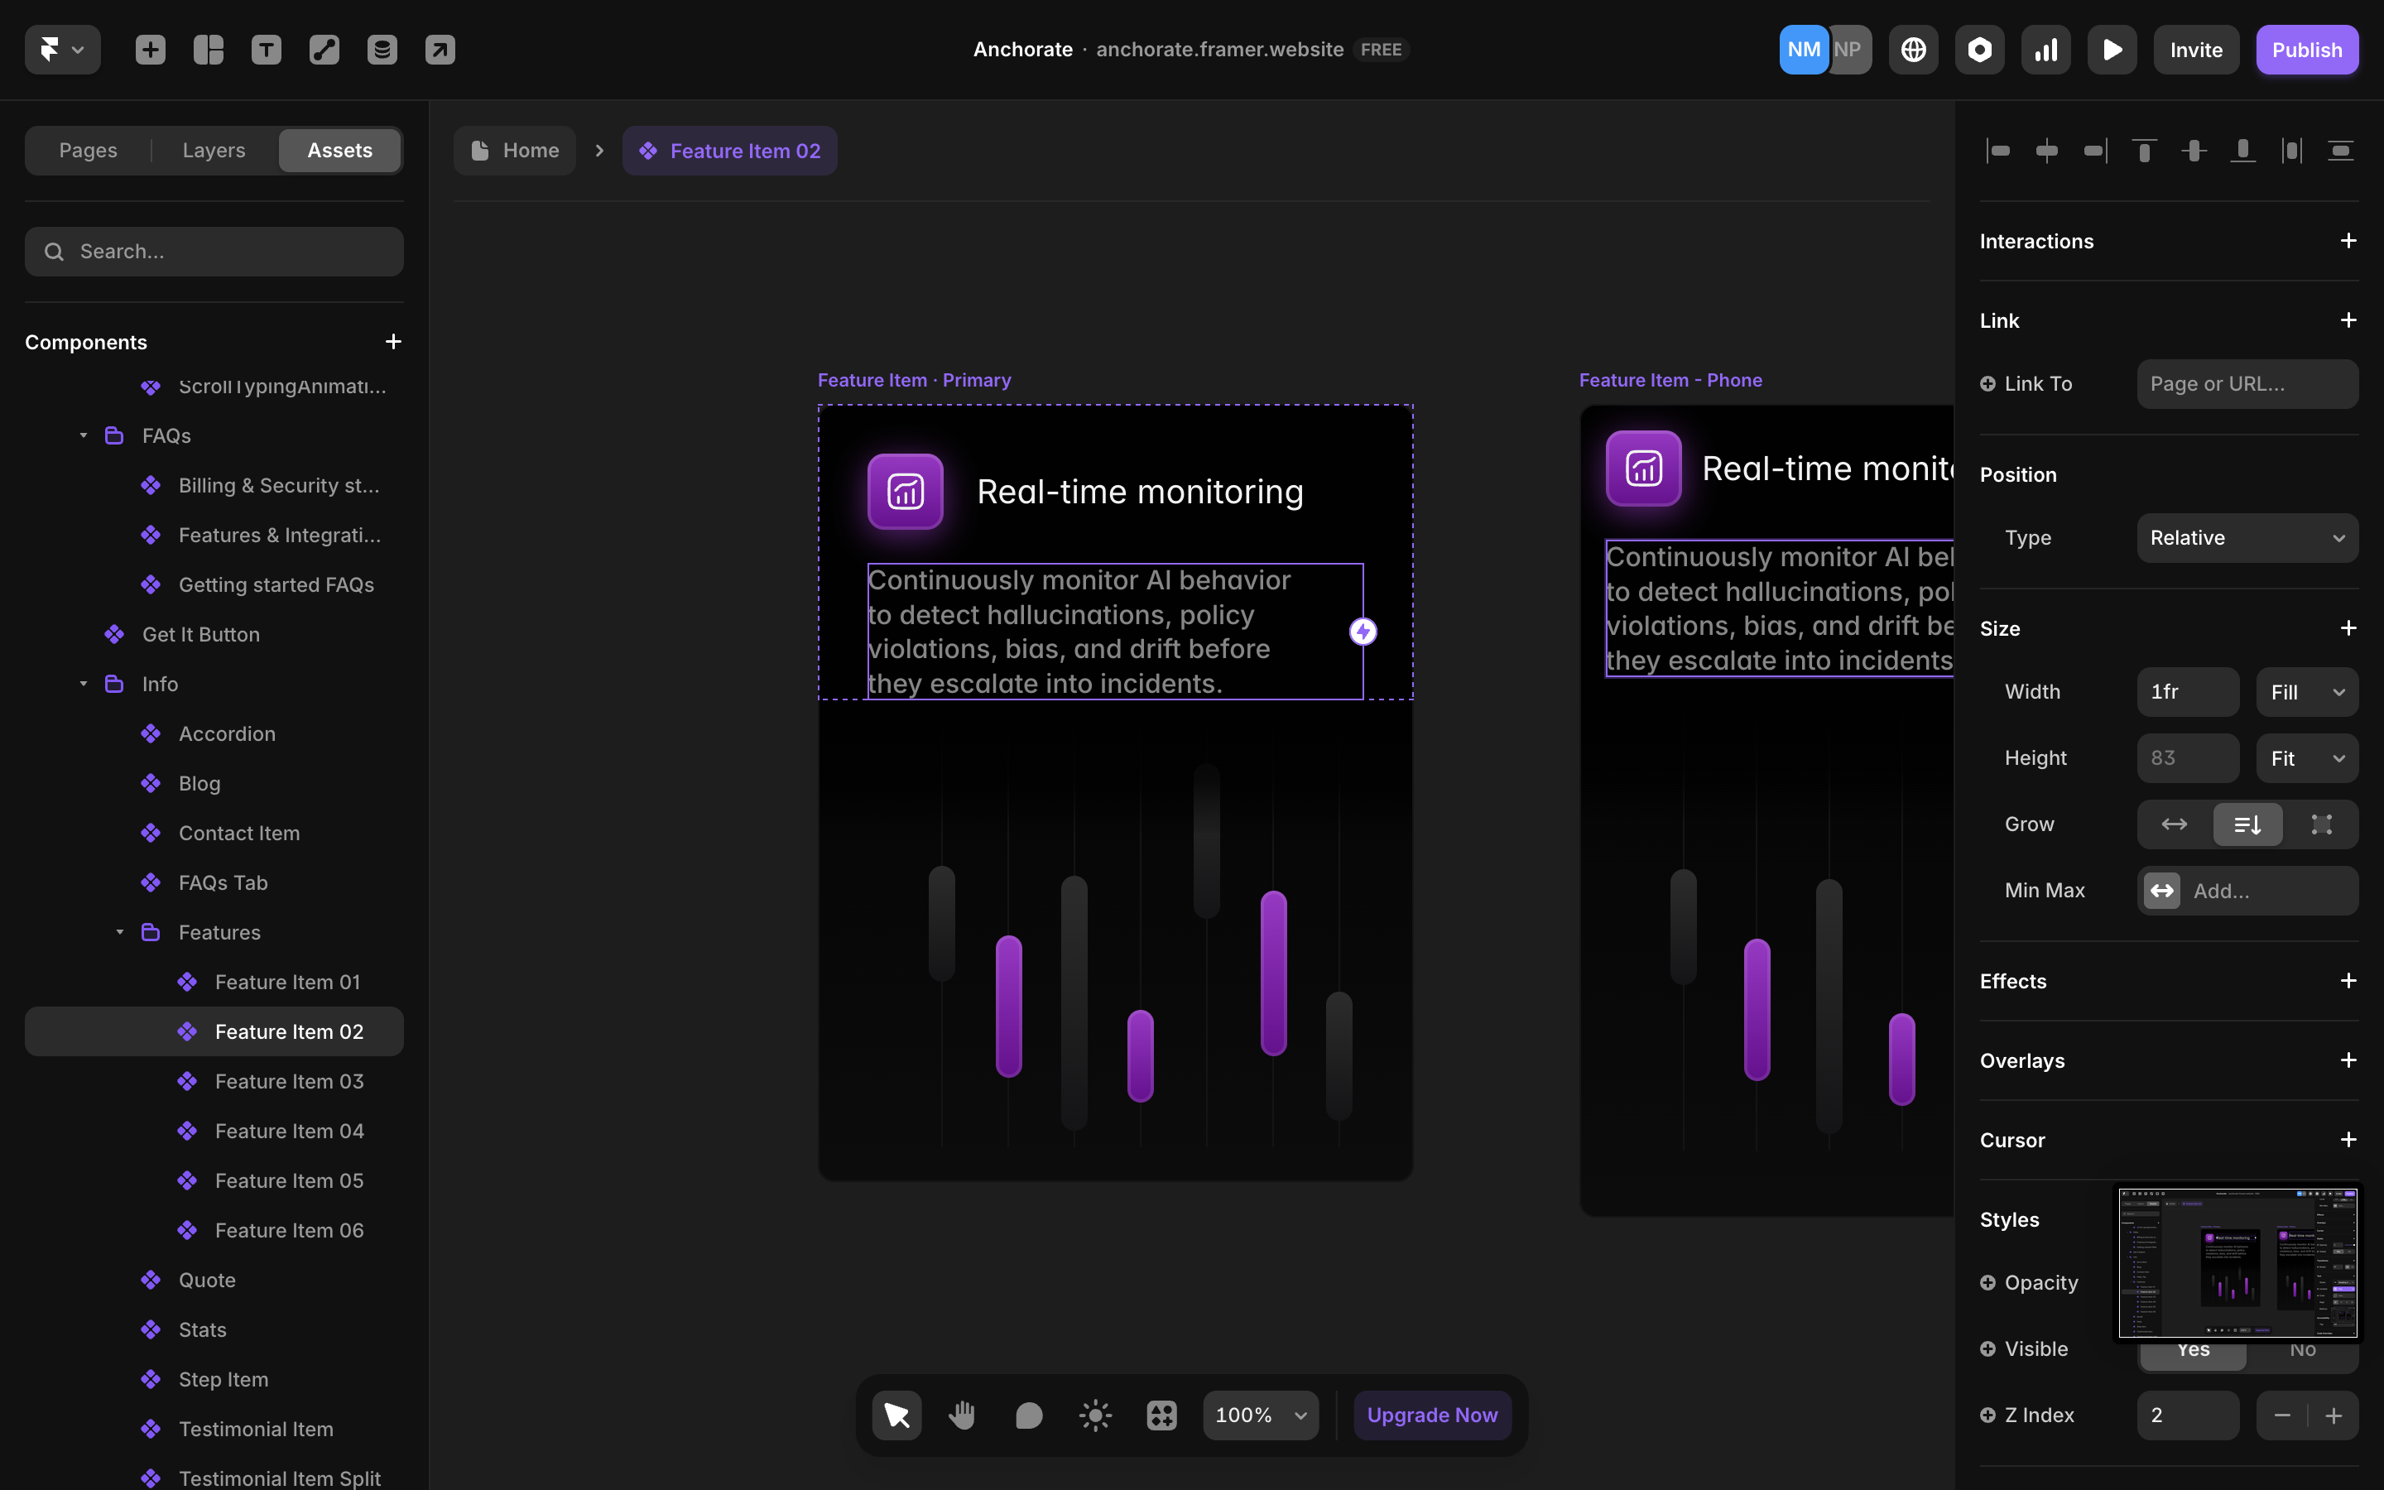Collapse the Features folder
This screenshot has height=1490, width=2384.
point(120,932)
